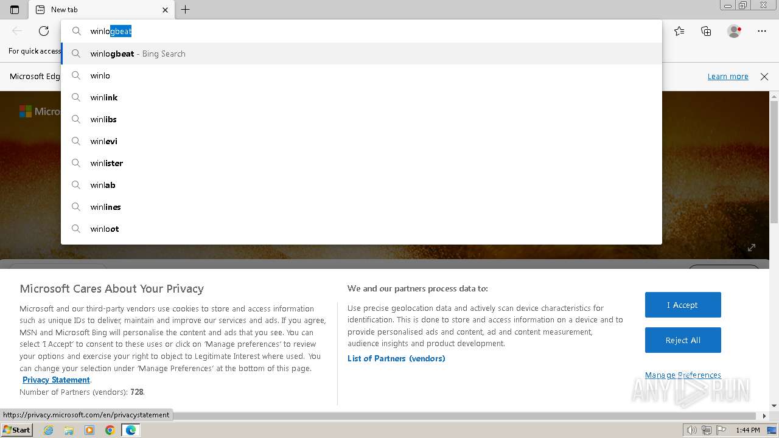Select the New tab tab
Image resolution: width=779 pixels, height=438 pixels.
tap(102, 10)
